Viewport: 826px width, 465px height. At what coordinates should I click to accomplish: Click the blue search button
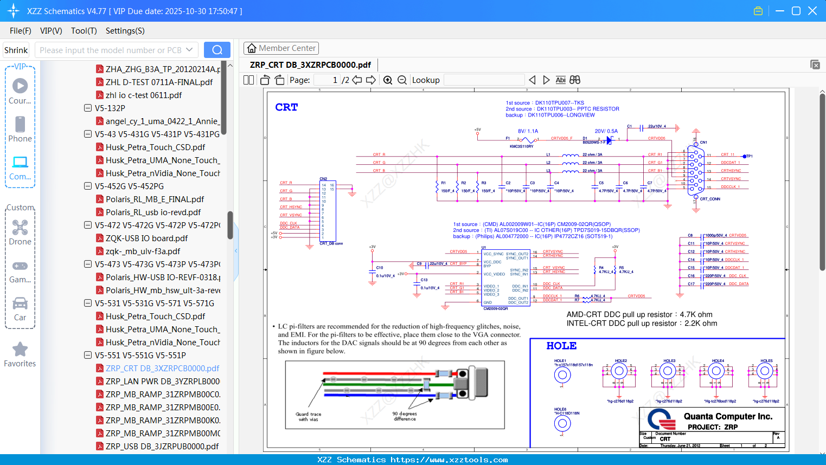pyautogui.click(x=217, y=50)
